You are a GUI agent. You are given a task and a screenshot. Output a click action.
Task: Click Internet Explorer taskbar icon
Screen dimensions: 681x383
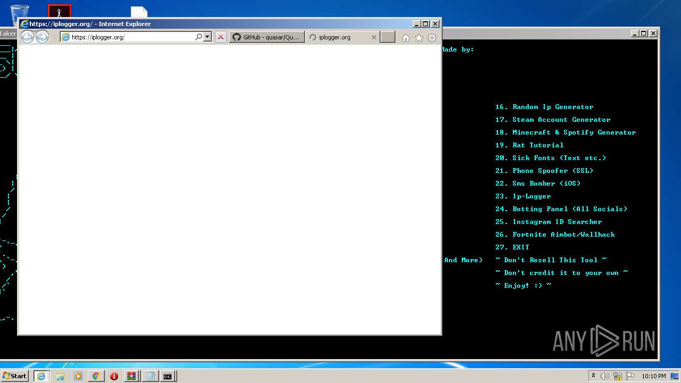click(x=41, y=376)
